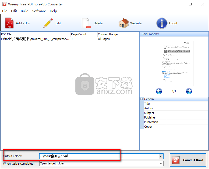Collapse the General property group
Screen dimensions: 209x169
coord(142,99)
